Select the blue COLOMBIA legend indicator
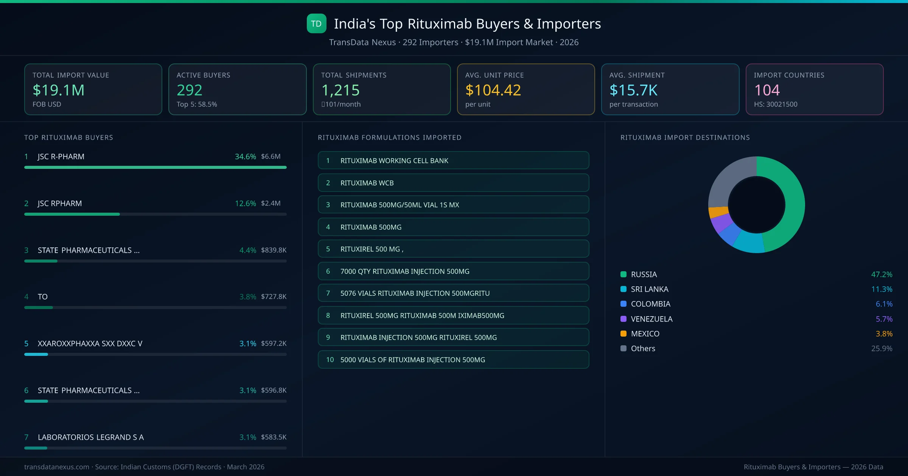Screen dimensions: 908x476 [x=623, y=304]
